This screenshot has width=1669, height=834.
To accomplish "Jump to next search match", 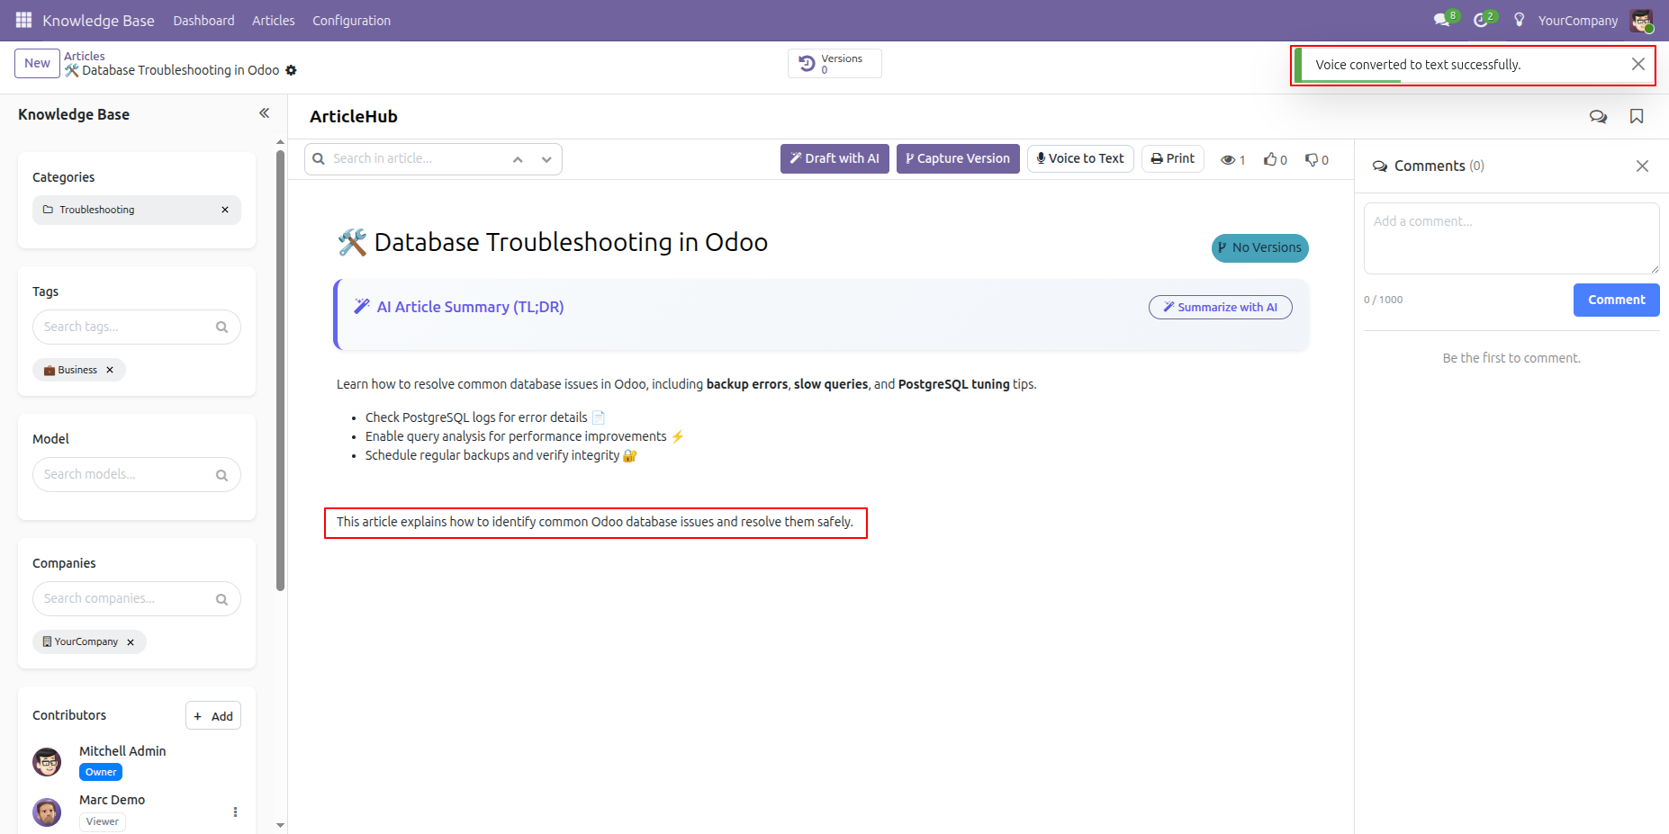I will [546, 159].
